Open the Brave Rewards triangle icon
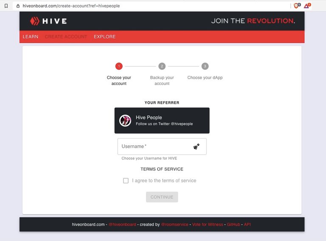The height and width of the screenshot is (241, 326). pyautogui.click(x=307, y=6)
